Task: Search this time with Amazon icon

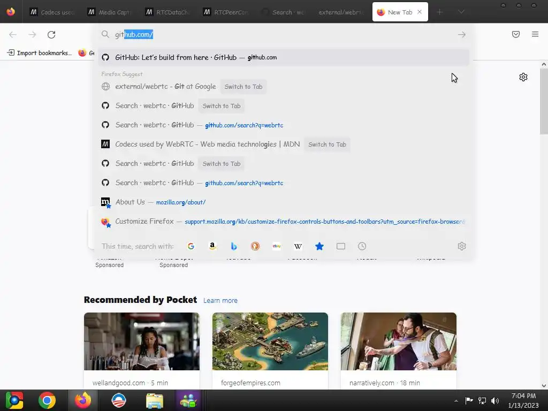Action: point(212,246)
